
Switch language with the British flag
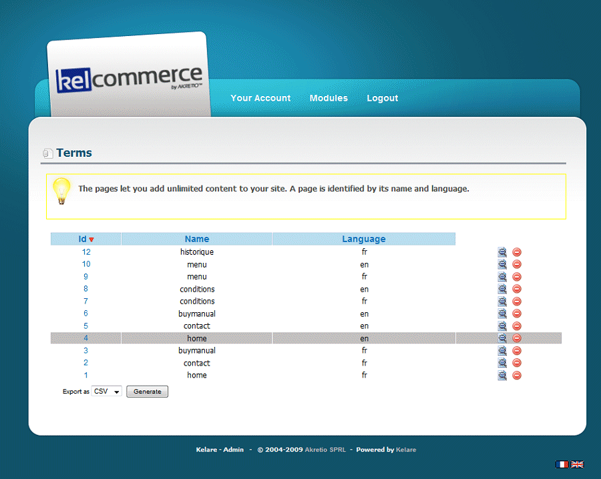(x=578, y=464)
